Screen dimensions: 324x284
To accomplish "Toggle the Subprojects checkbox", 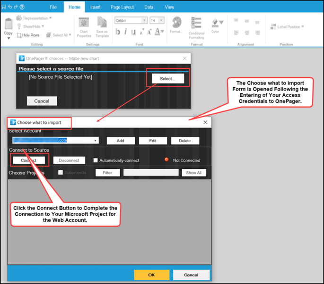I will tap(61, 173).
